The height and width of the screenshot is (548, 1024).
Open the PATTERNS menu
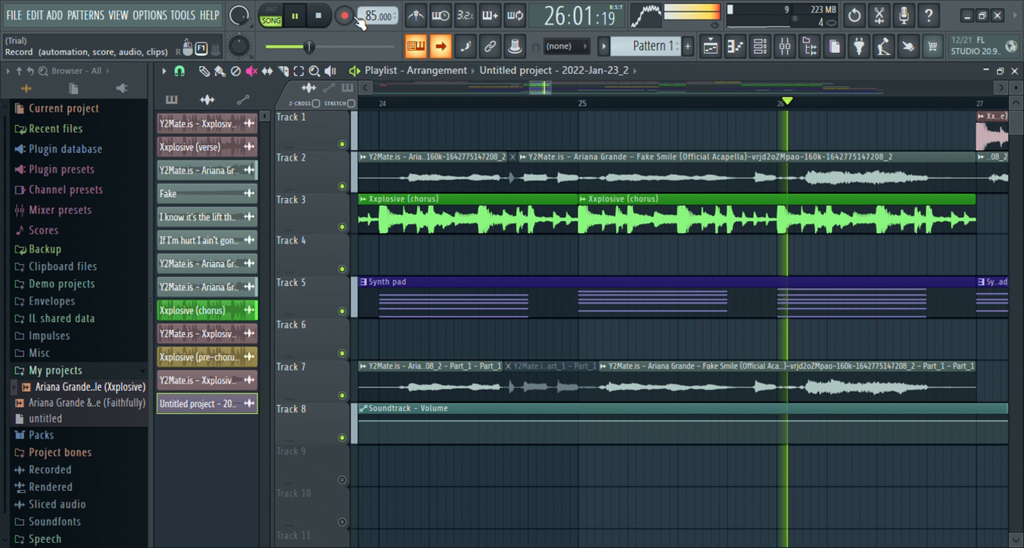tap(85, 15)
